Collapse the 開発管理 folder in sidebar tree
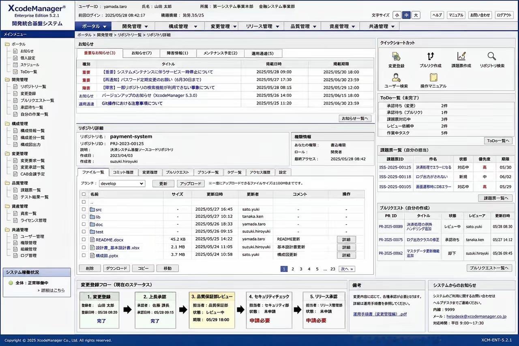The width and height of the screenshot is (519, 346). point(8,80)
